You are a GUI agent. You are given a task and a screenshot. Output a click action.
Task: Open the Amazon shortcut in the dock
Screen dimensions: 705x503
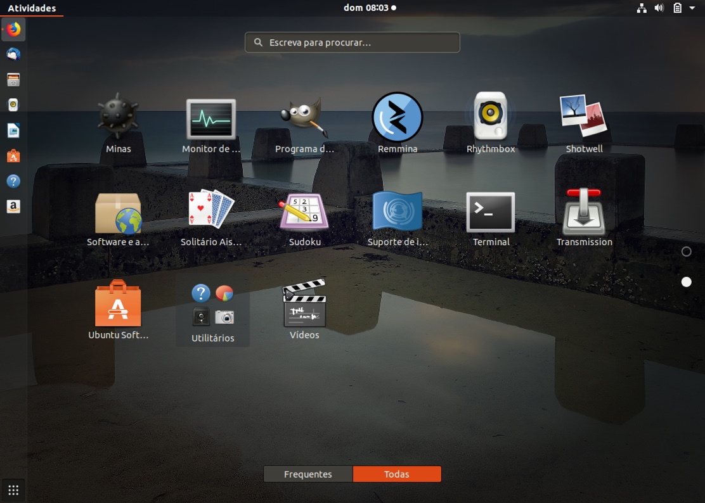click(13, 207)
